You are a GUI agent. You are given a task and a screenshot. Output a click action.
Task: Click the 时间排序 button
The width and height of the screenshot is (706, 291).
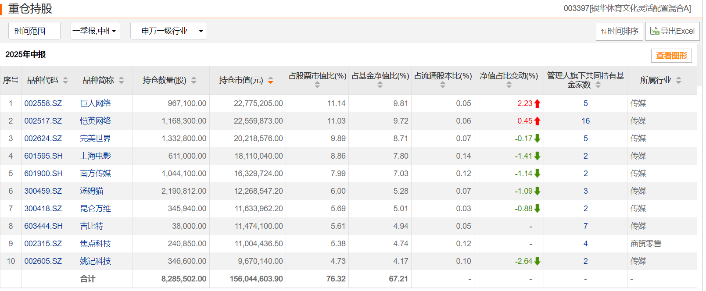coord(619,31)
